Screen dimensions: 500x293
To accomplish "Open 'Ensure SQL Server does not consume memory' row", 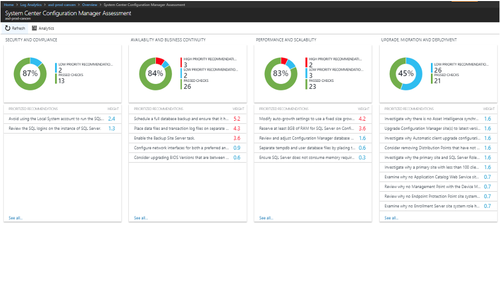I will 313,158.
